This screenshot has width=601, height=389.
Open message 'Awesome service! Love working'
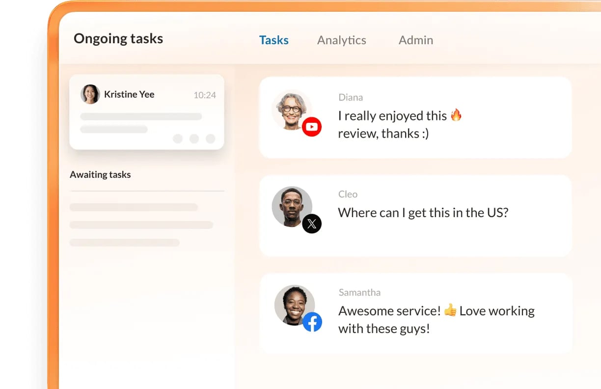click(416, 313)
